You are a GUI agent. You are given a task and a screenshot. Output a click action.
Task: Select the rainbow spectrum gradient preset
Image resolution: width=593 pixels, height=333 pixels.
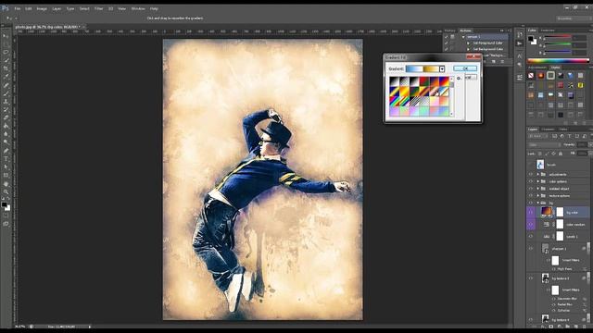click(x=395, y=101)
